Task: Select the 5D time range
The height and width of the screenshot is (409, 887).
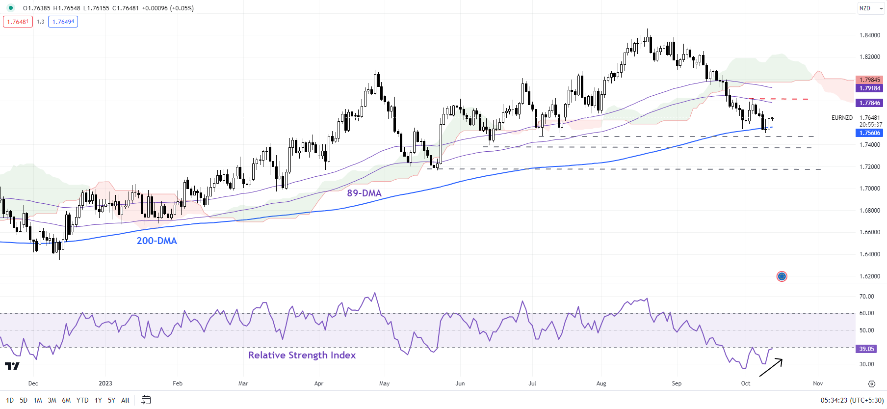Action: (24, 400)
